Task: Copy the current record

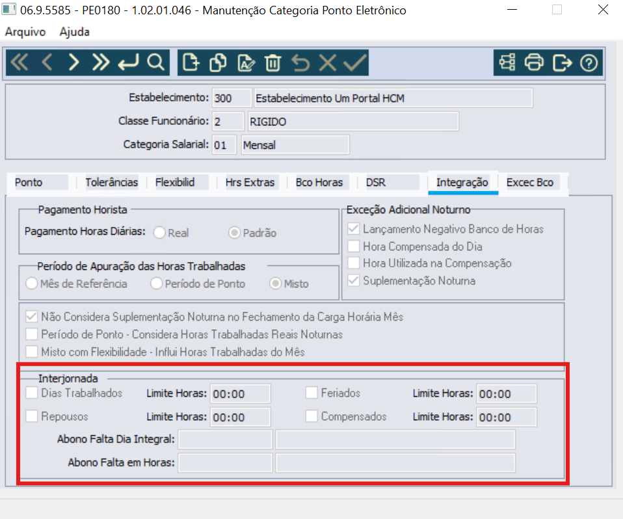Action: [x=218, y=62]
